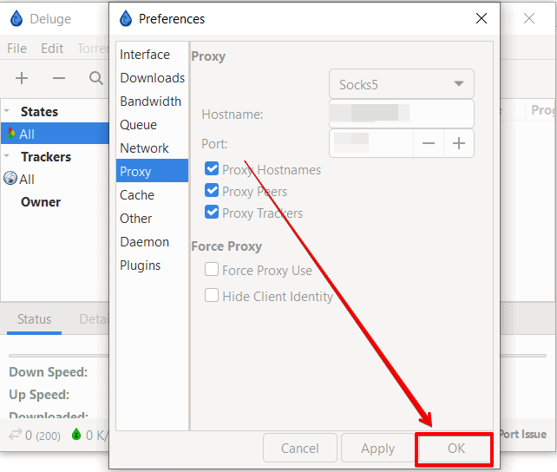Collapse the States section in sidebar
The height and width of the screenshot is (472, 557).
click(x=7, y=111)
